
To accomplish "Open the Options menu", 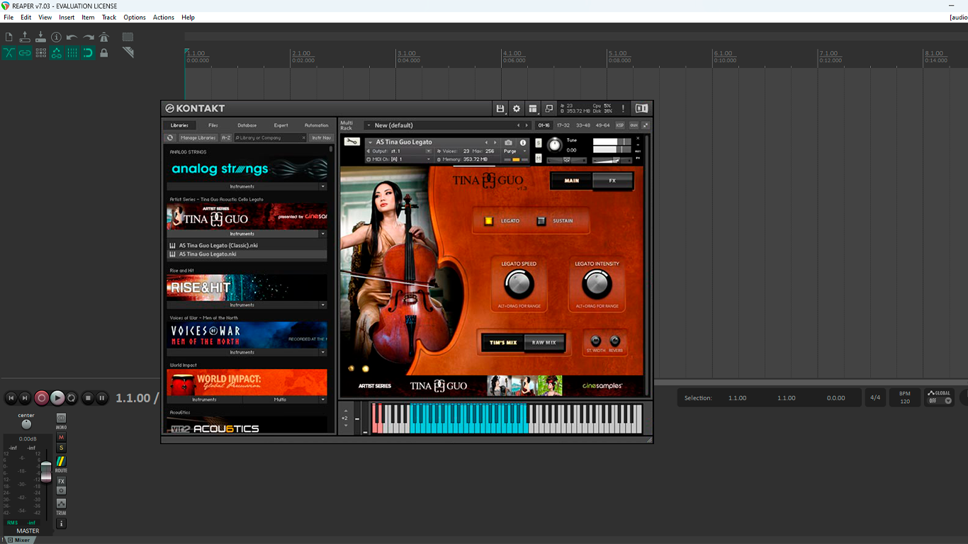I will coord(135,17).
